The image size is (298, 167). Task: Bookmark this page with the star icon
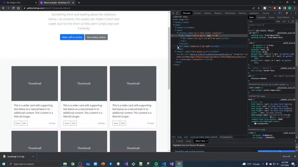(258, 8)
